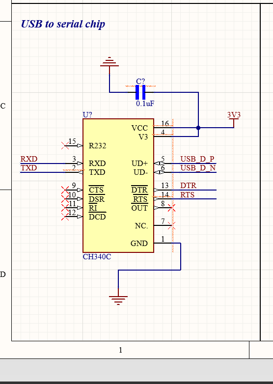Select the 'USB to serial chip' title text
The image size is (273, 384).
[63, 24]
